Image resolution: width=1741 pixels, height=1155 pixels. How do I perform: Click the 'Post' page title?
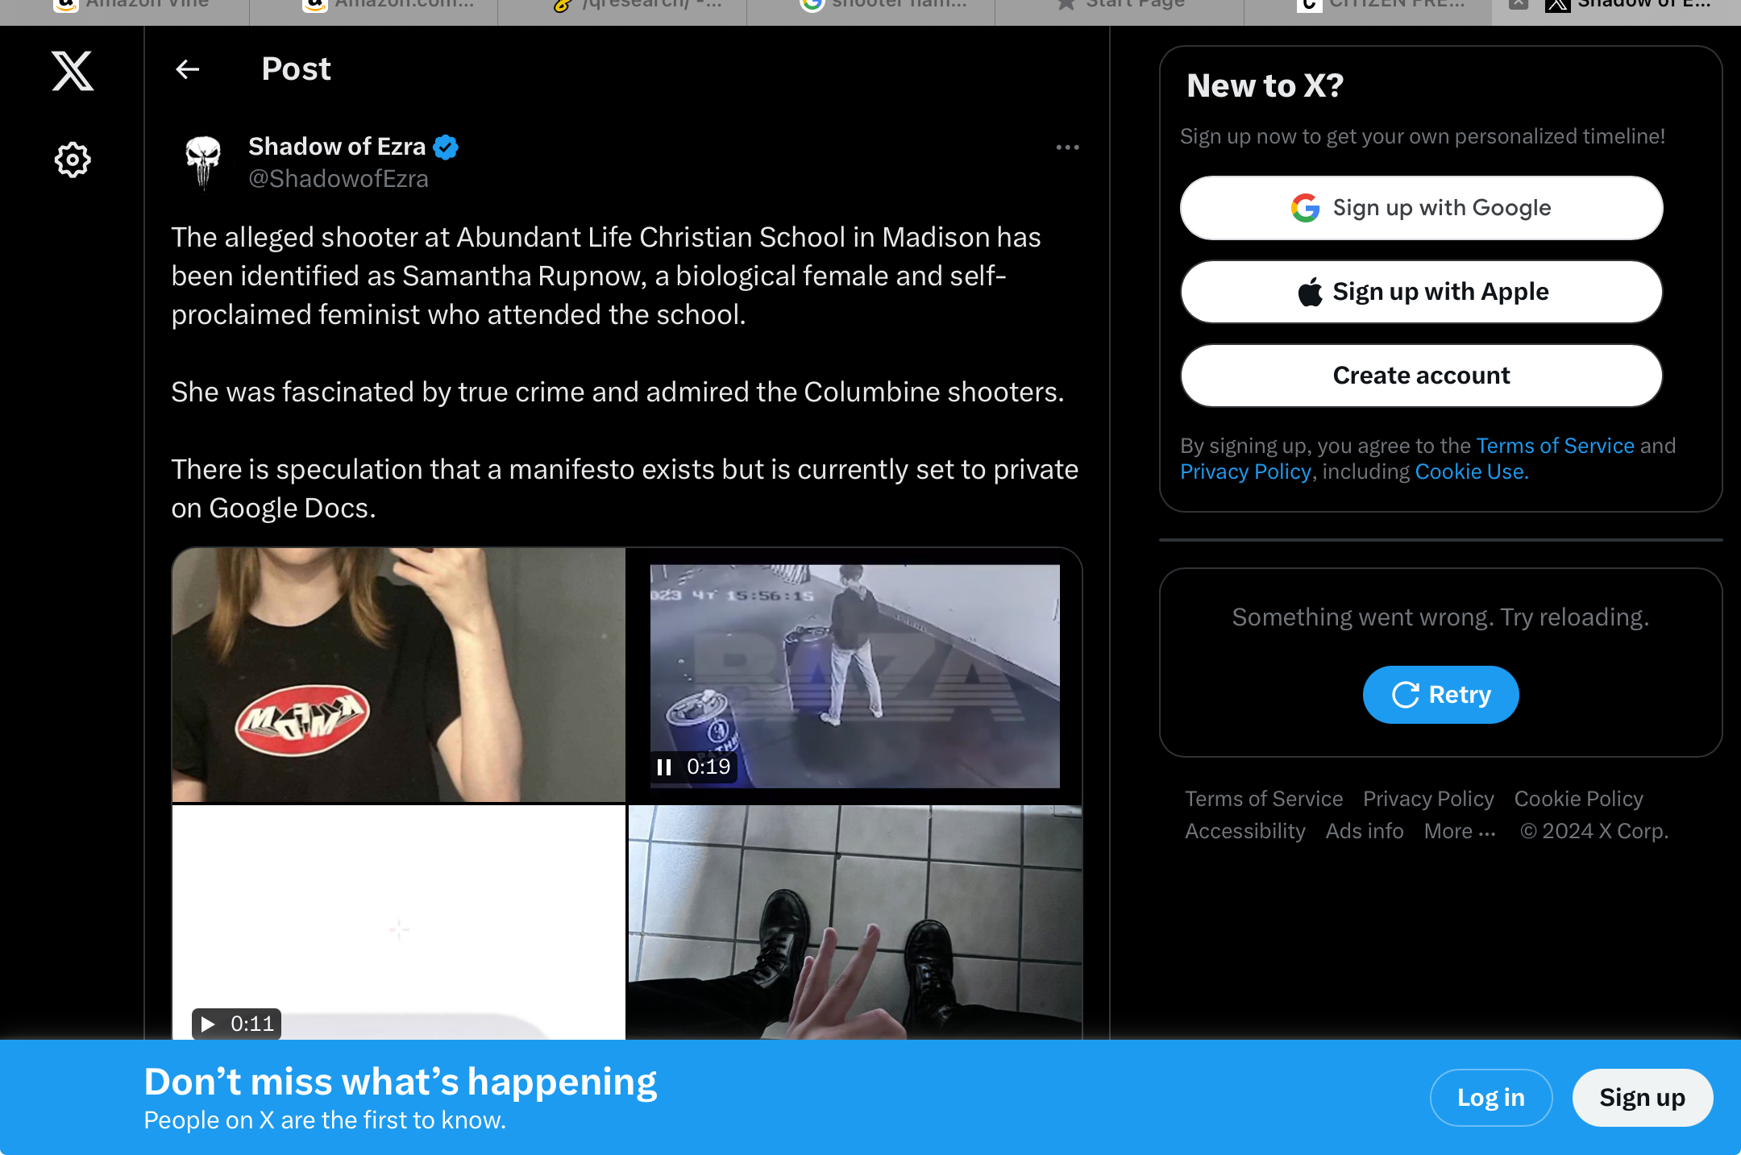pos(296,69)
